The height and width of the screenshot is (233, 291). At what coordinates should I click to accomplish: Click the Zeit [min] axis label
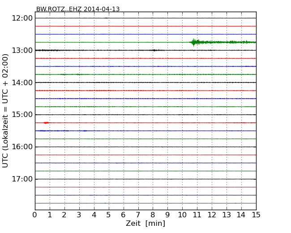click(145, 223)
